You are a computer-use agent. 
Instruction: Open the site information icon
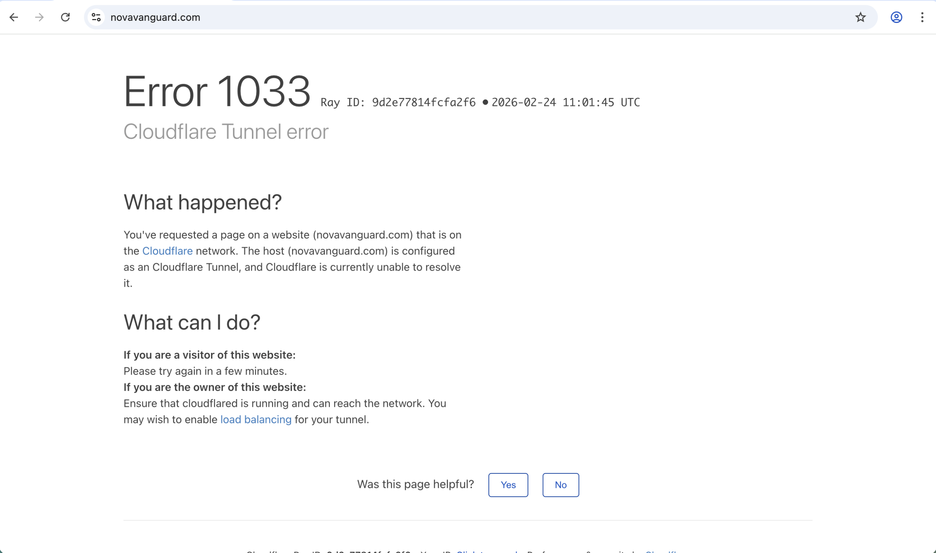96,17
